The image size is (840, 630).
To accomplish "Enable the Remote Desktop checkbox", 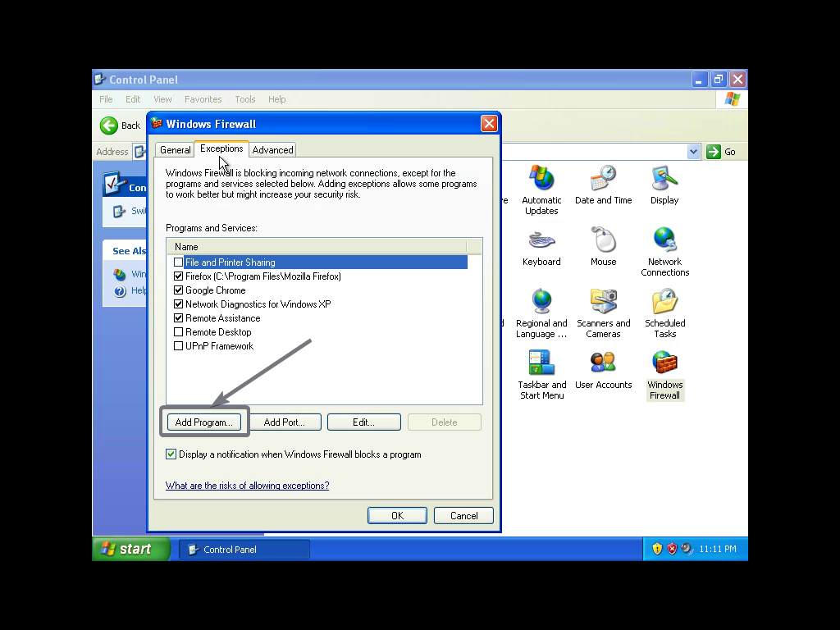I will (x=178, y=332).
